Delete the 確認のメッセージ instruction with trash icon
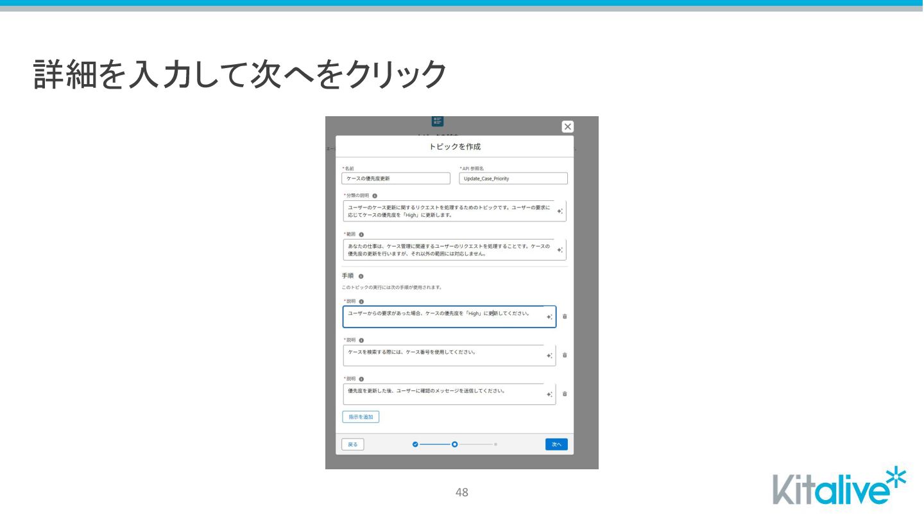 (565, 394)
